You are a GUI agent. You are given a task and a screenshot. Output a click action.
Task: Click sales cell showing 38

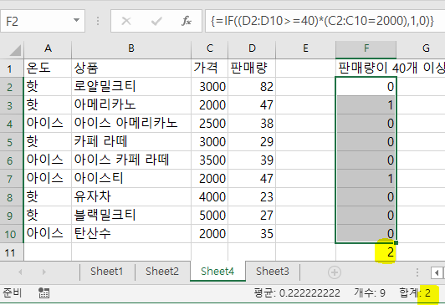(x=252, y=124)
